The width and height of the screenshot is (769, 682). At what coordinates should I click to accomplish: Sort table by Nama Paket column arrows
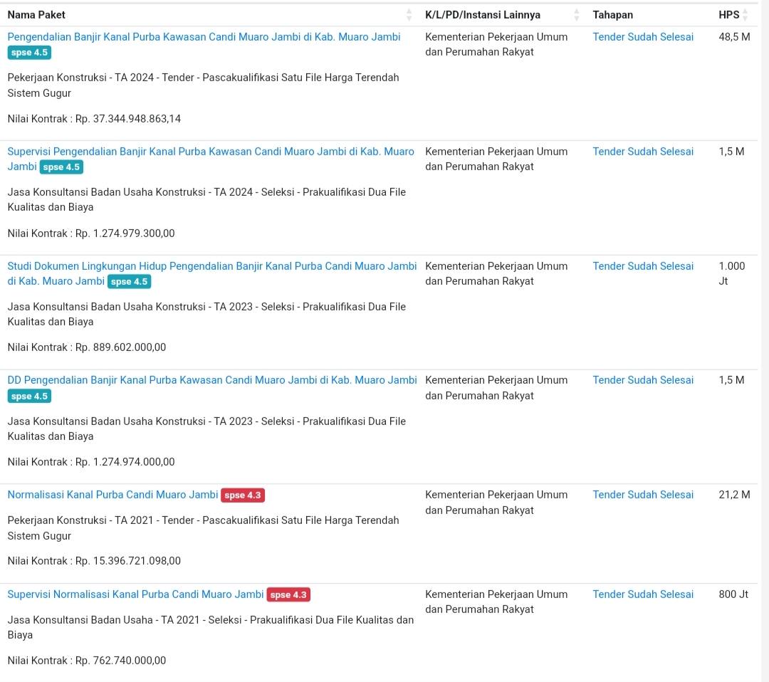point(409,15)
